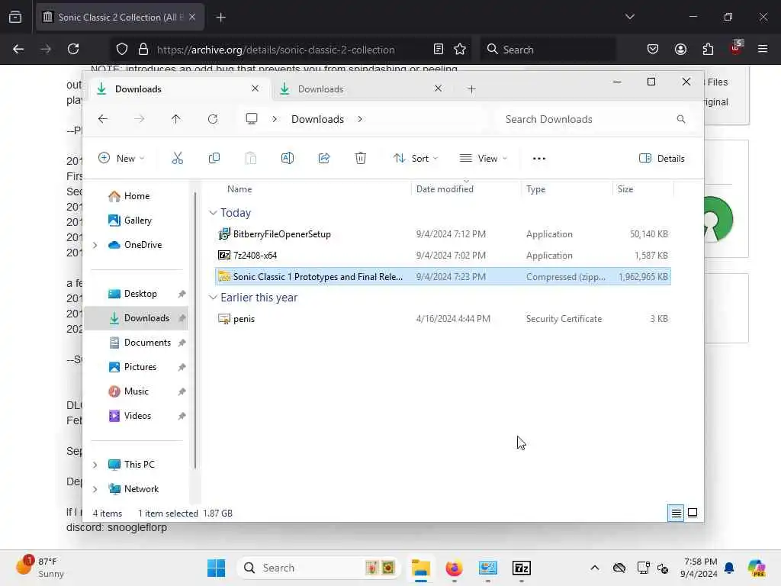This screenshot has height=586, width=781.
Task: Click the Copy icon in Explorer toolbar
Action: tap(214, 159)
